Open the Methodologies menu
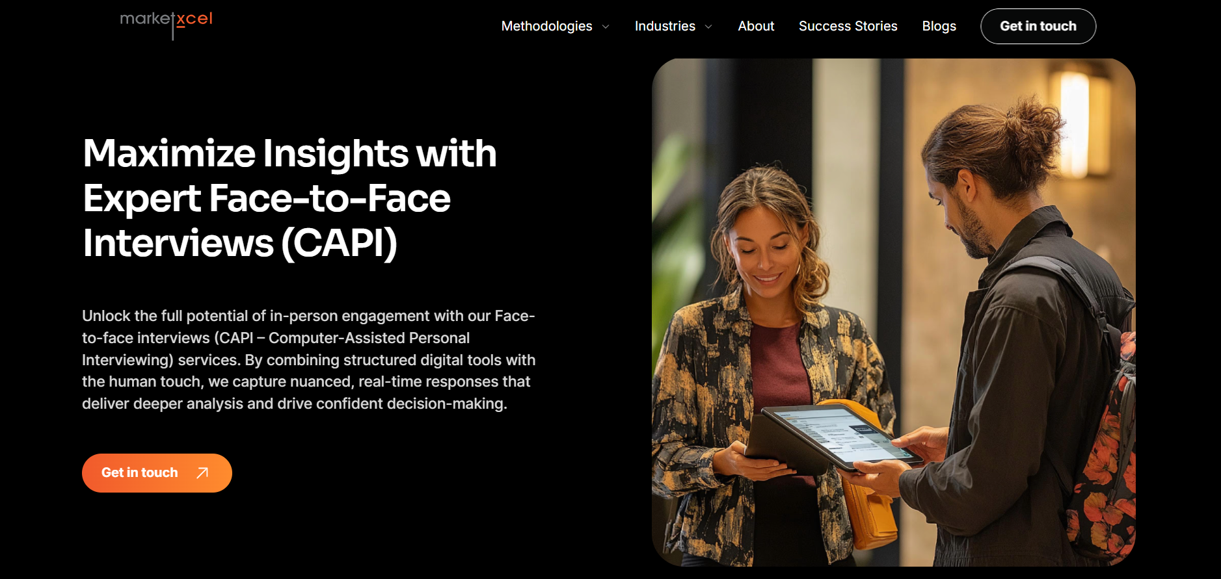The height and width of the screenshot is (579, 1221). [546, 26]
